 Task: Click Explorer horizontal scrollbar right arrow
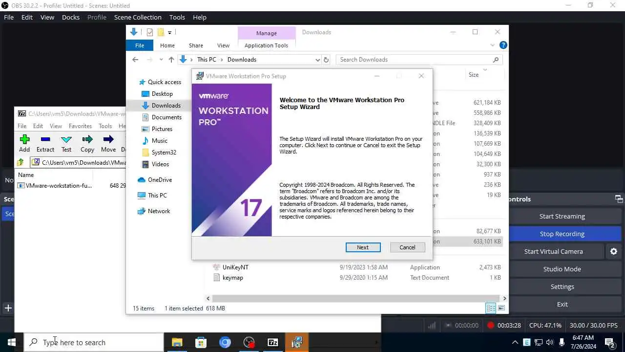[x=504, y=298]
